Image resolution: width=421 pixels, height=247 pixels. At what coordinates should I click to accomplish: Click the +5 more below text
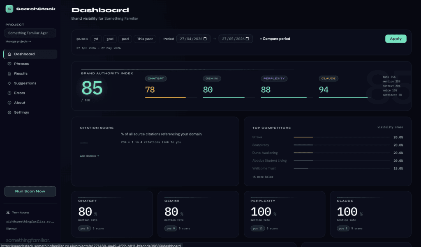263,177
